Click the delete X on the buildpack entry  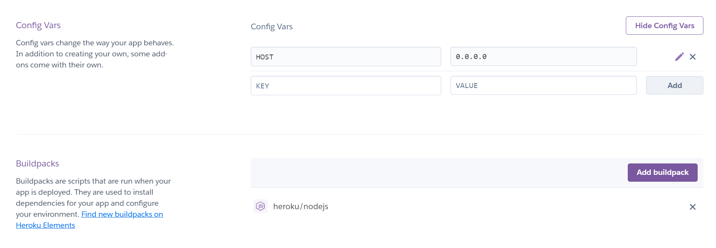point(693,207)
